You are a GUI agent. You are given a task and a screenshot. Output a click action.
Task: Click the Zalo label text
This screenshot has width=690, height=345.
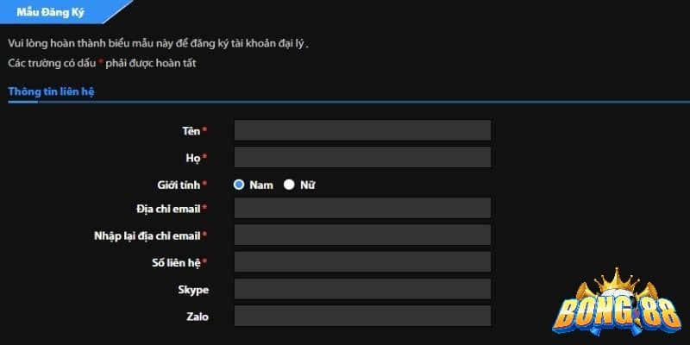click(198, 317)
